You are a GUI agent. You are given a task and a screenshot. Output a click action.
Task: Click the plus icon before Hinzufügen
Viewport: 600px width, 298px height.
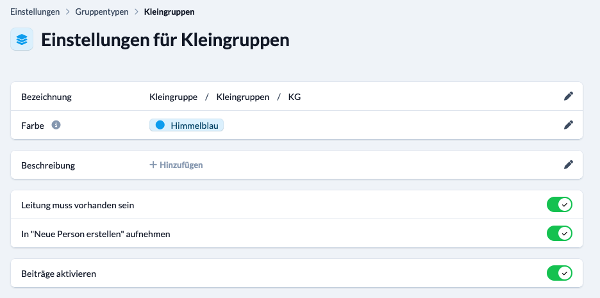153,165
